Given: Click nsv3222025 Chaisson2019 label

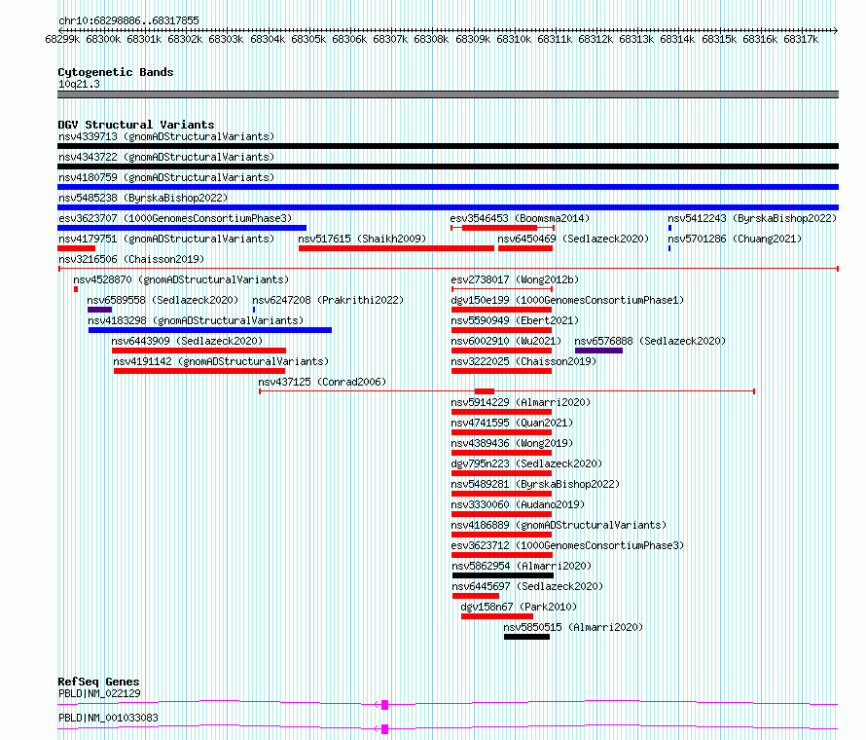Looking at the screenshot, I should (x=523, y=361).
